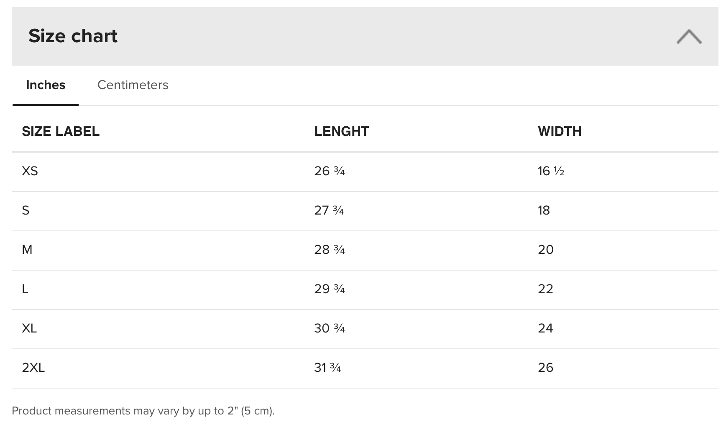Click the width value 24 for XL
This screenshot has height=445, width=726.
(x=545, y=328)
